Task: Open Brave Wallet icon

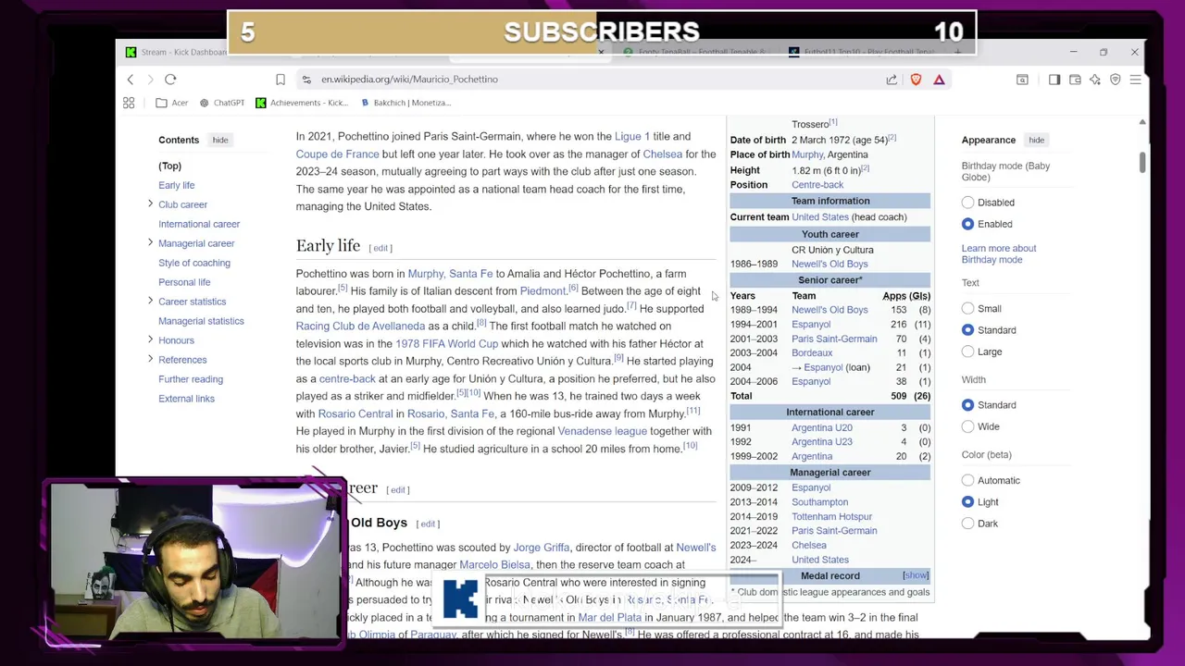Action: tap(1075, 80)
